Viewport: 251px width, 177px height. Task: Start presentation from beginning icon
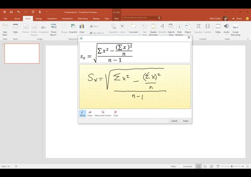pyautogui.click(x=33, y=12)
